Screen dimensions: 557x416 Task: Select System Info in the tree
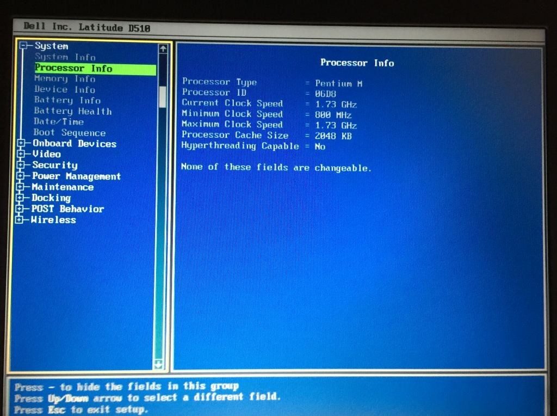(x=65, y=57)
